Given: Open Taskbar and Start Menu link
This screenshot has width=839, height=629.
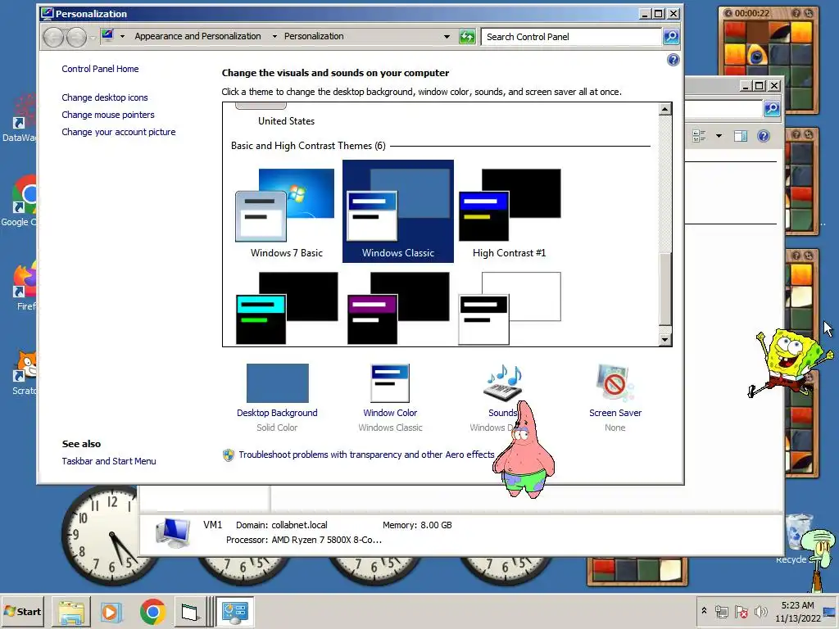Looking at the screenshot, I should point(109,461).
